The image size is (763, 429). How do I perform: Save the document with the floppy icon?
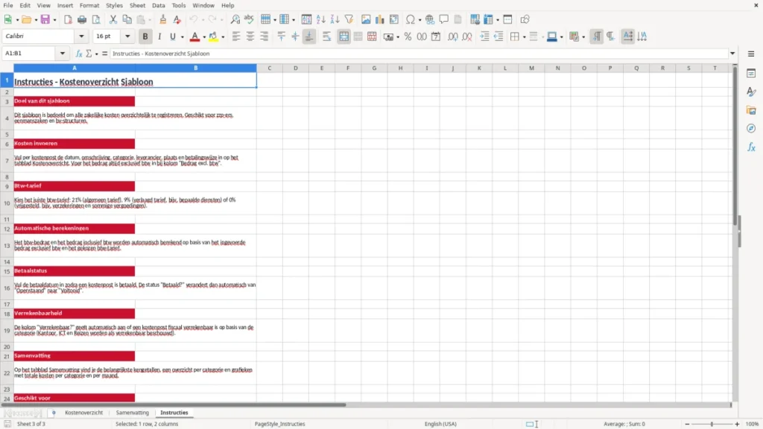tap(45, 19)
